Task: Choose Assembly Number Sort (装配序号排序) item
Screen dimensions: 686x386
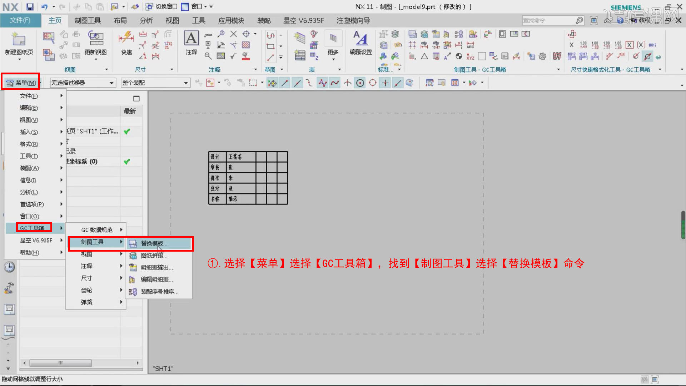Action: click(x=159, y=292)
